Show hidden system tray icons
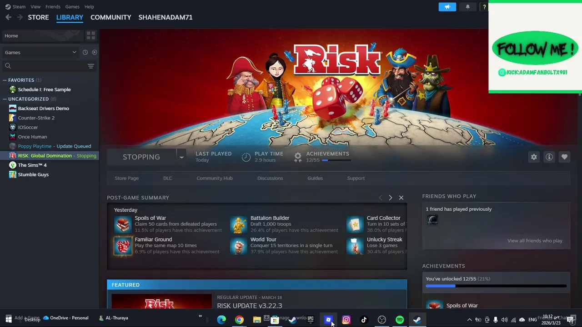 click(x=469, y=320)
